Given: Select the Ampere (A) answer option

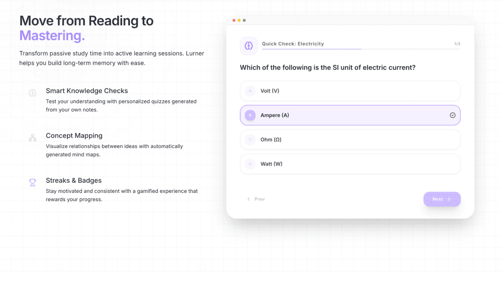Looking at the screenshot, I should [350, 115].
